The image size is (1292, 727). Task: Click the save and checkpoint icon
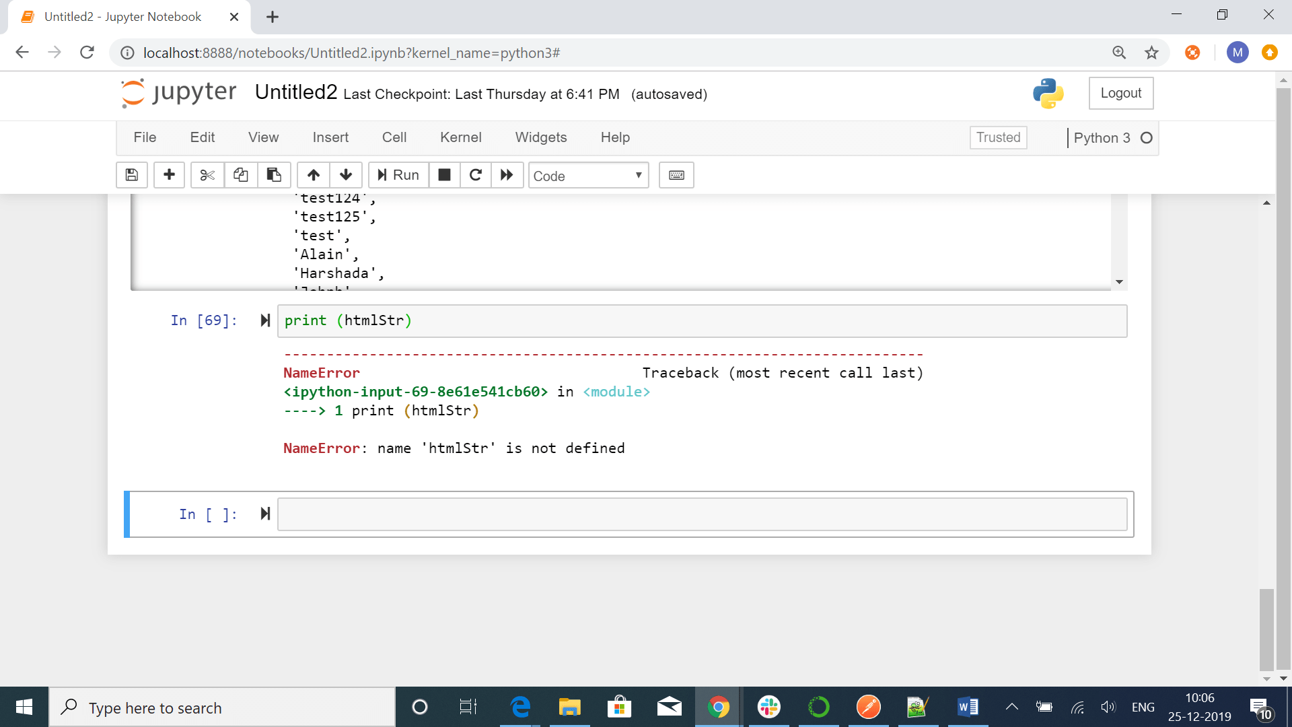(x=132, y=175)
